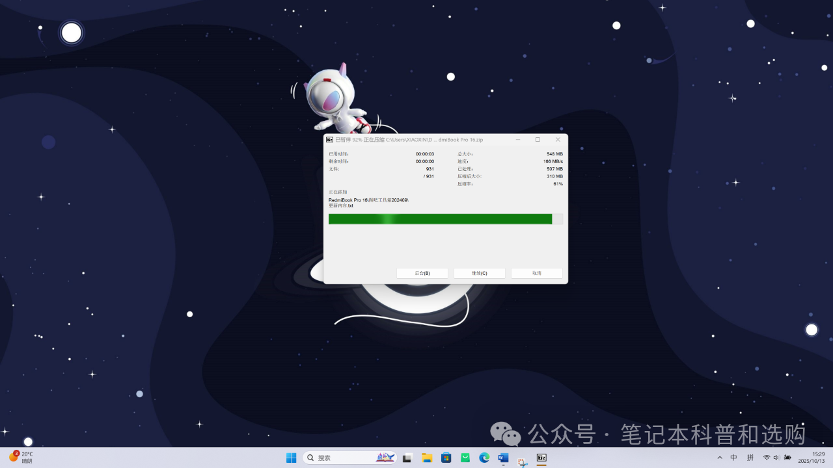
Task: Open Task View from the taskbar
Action: pos(407,458)
